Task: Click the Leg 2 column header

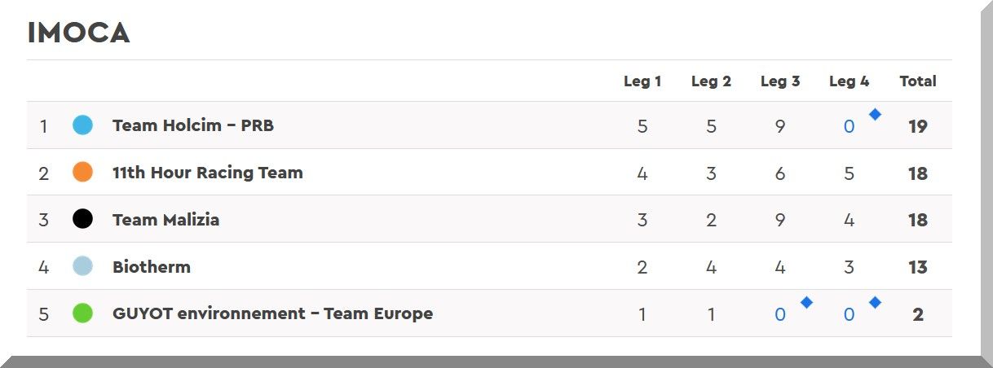Action: pyautogui.click(x=711, y=81)
